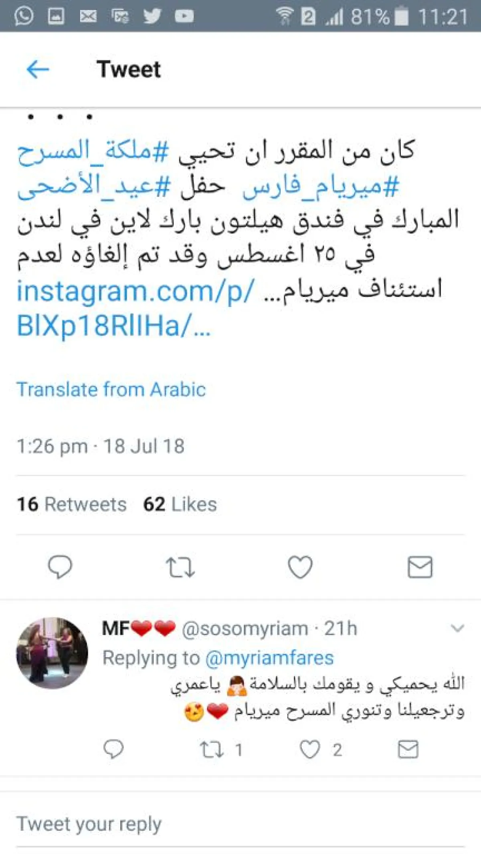Open the @myriamfares mention
Screen dimensions: 481x854
269,658
